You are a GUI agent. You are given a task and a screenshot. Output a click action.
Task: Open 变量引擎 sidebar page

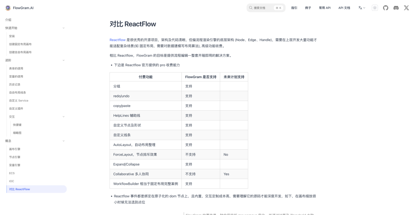pyautogui.click(x=15, y=165)
